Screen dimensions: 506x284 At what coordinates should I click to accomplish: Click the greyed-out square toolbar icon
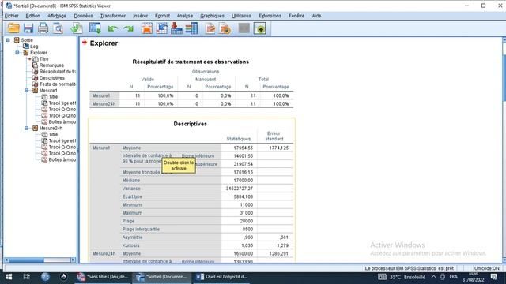pos(244,28)
